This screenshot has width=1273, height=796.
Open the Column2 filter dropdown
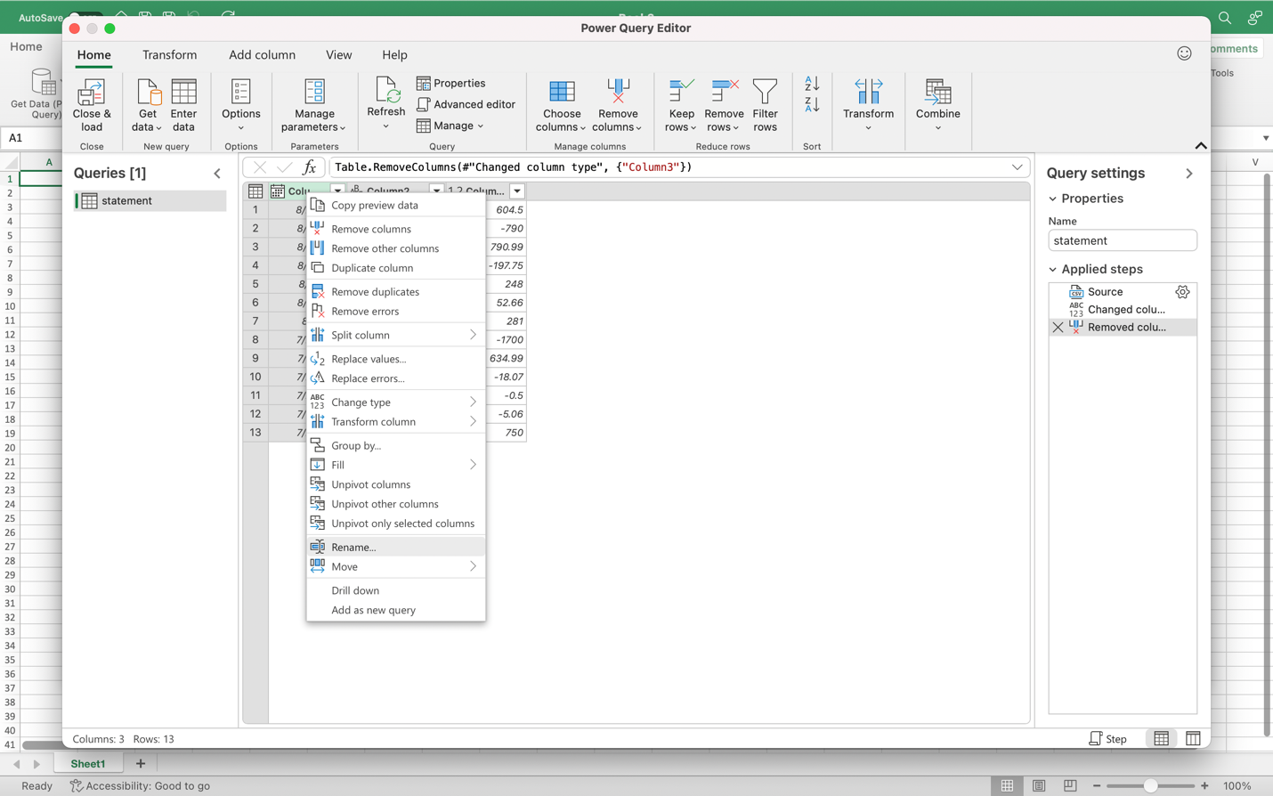[x=436, y=191]
